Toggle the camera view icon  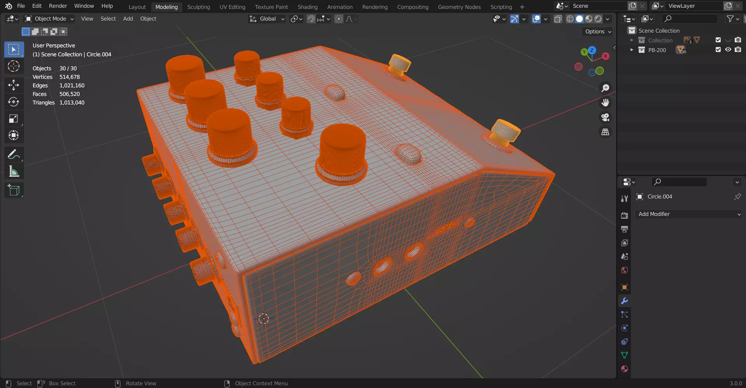[x=605, y=117]
